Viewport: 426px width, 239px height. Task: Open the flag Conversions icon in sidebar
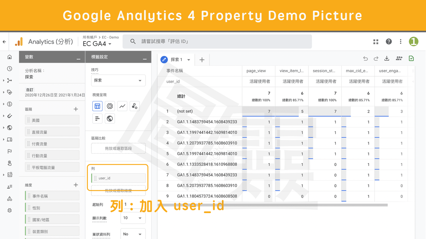coord(10,151)
